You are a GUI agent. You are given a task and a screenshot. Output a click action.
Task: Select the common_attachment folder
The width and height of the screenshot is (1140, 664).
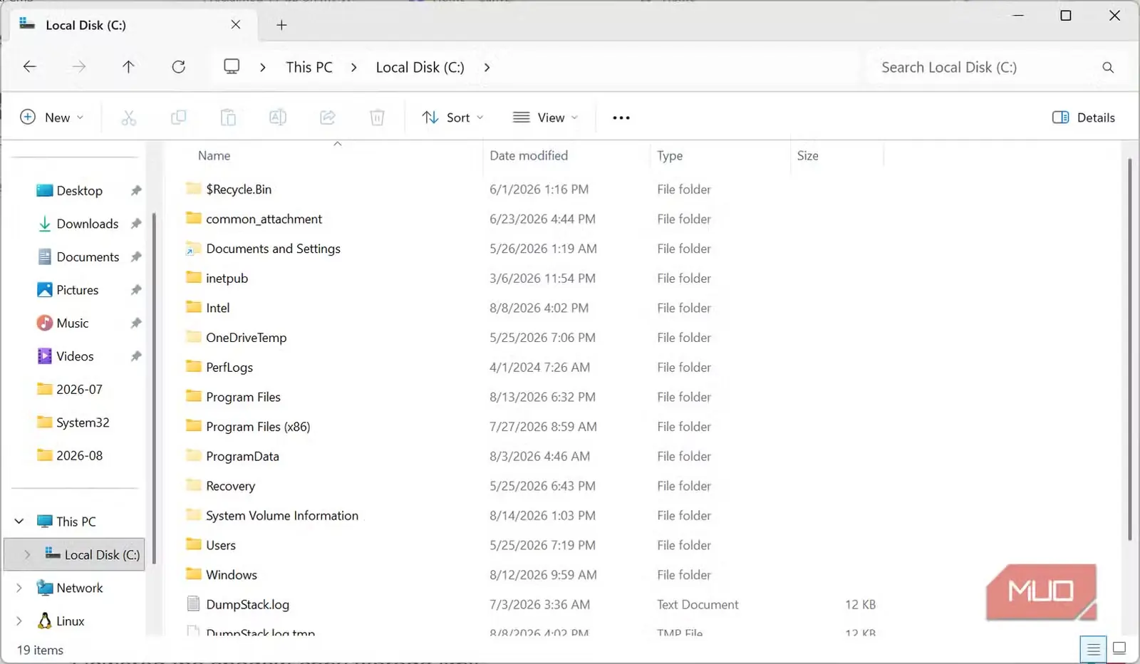264,219
